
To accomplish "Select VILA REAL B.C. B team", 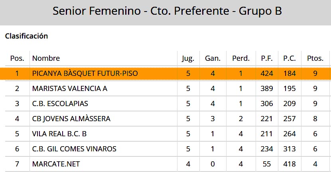I will tap(59, 134).
